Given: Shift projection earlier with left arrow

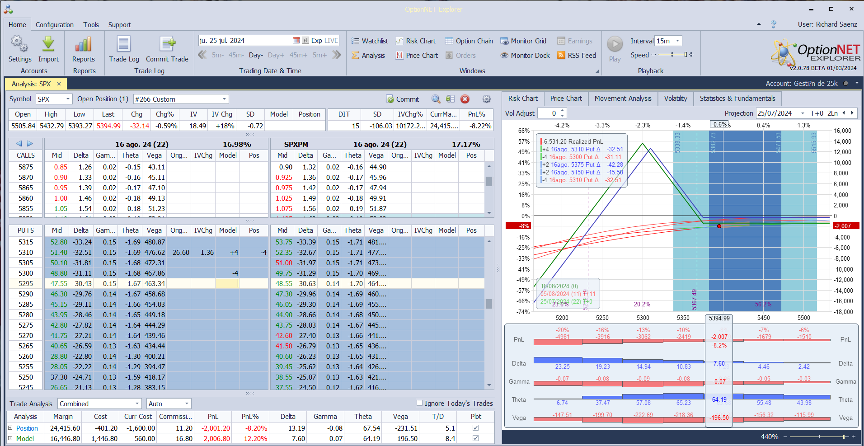Looking at the screenshot, I should [844, 113].
